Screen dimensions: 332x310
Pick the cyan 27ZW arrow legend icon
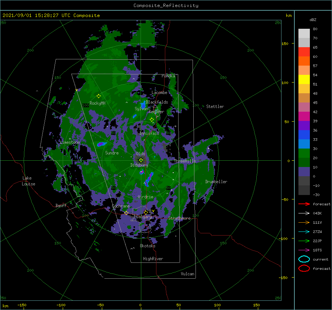(x=304, y=232)
